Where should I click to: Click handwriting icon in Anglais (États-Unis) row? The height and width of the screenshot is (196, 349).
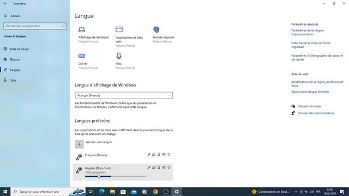(x=164, y=168)
